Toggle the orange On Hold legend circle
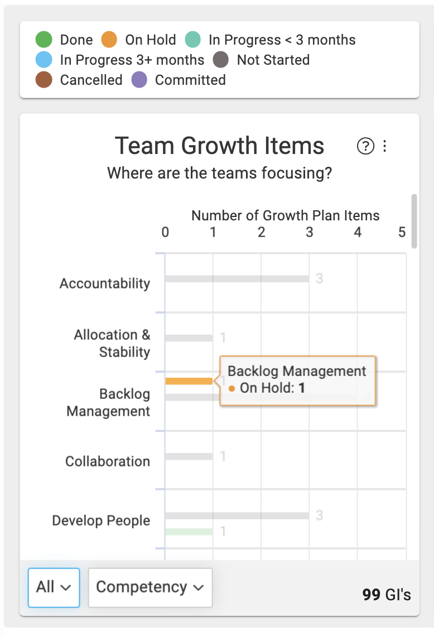 pos(109,40)
